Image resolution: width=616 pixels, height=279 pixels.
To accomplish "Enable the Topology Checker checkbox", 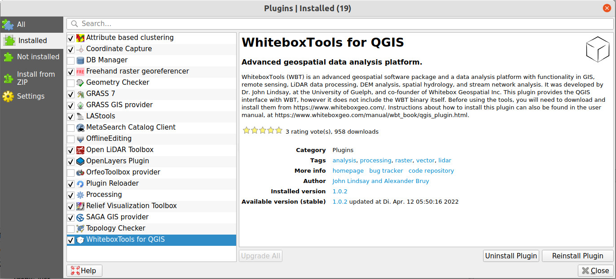I will pyautogui.click(x=71, y=229).
